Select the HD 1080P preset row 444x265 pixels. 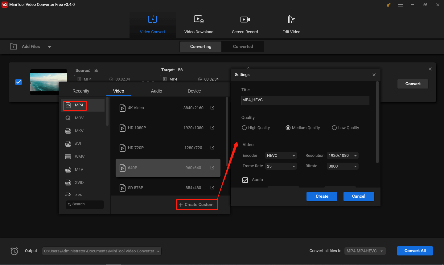(168, 128)
